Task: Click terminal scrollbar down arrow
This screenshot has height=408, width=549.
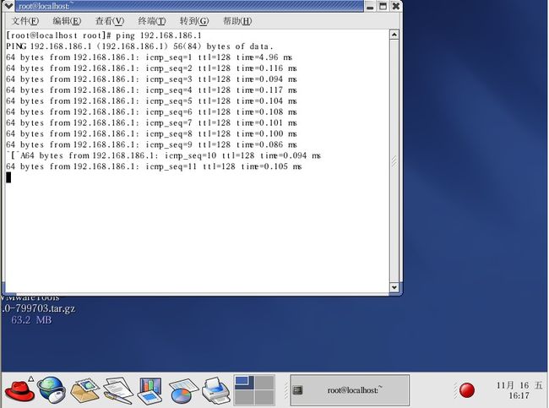Action: (394, 287)
